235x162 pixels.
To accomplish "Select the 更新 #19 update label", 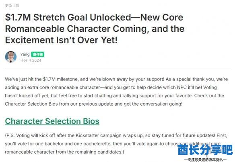I will coord(12,6).
